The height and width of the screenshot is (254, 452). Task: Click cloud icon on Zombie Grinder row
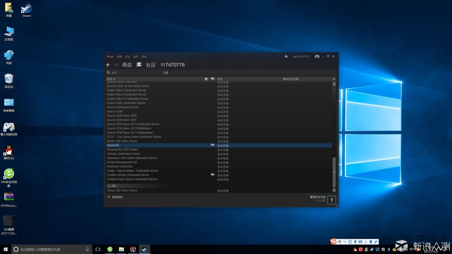pyautogui.click(x=212, y=174)
